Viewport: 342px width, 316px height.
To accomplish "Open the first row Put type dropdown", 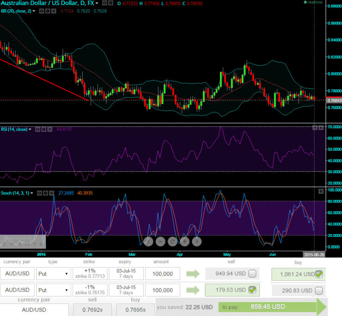I will tap(53, 273).
